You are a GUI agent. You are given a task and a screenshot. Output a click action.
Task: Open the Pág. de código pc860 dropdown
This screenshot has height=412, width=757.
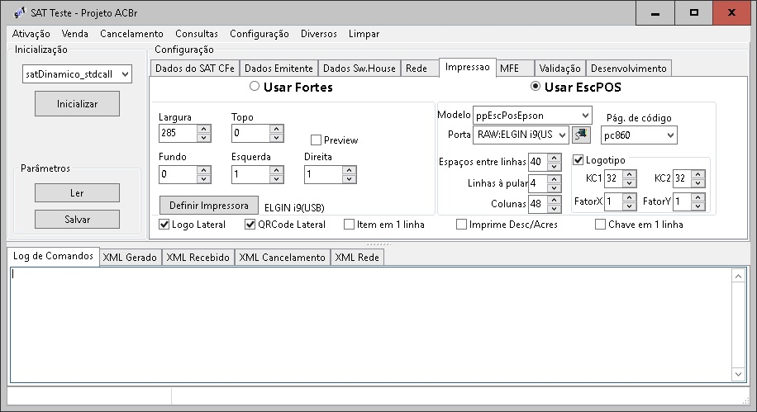tap(670, 135)
